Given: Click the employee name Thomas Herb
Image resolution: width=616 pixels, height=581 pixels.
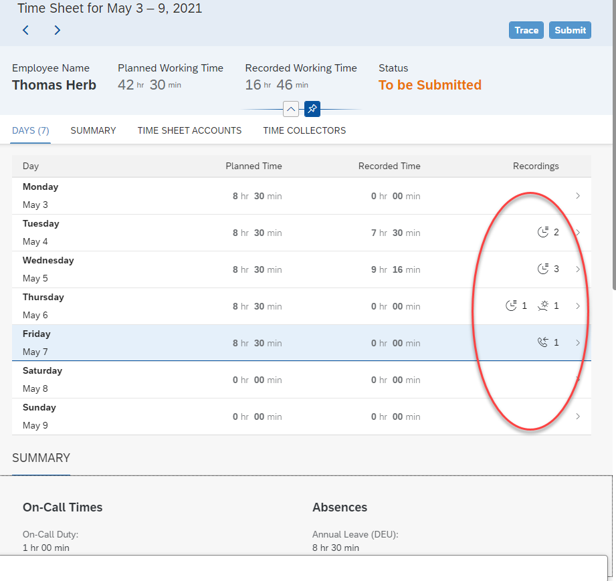Looking at the screenshot, I should click(x=54, y=85).
